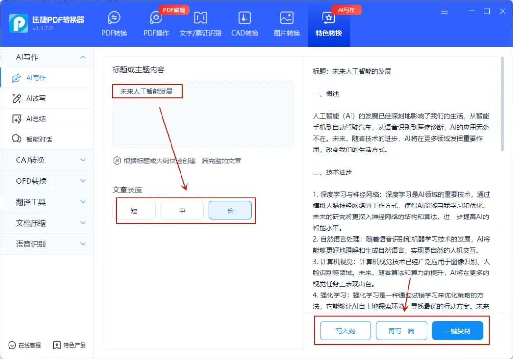513x359 pixels.
Task: Click the 在线客服 smiley icon
Action: point(12,345)
